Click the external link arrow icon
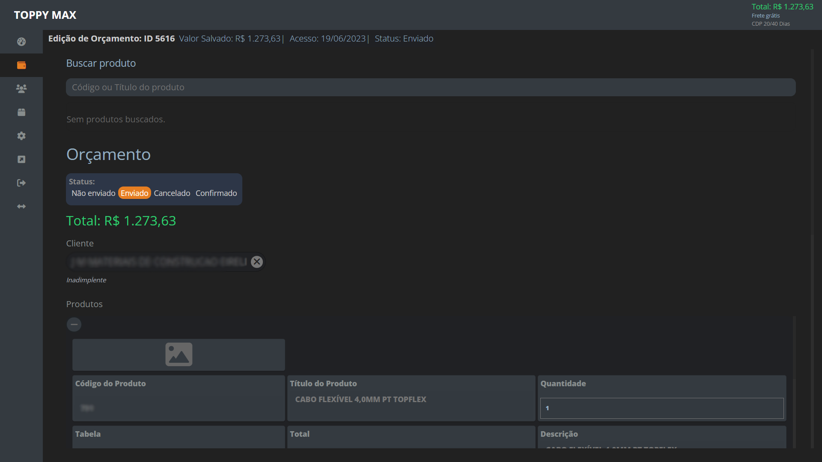The image size is (822, 462). tap(21, 159)
